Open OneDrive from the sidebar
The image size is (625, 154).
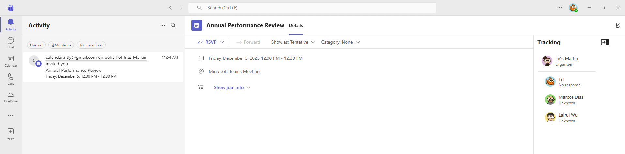11,97
